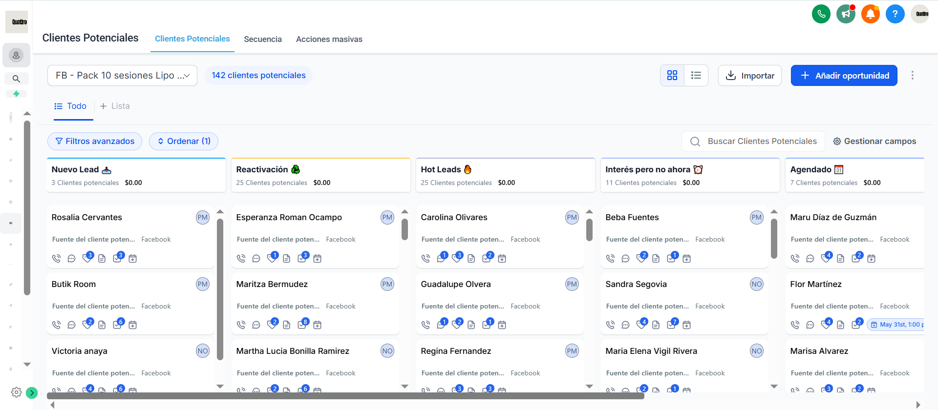Click the green phone dialer icon
This screenshot has height=410, width=938.
(821, 14)
